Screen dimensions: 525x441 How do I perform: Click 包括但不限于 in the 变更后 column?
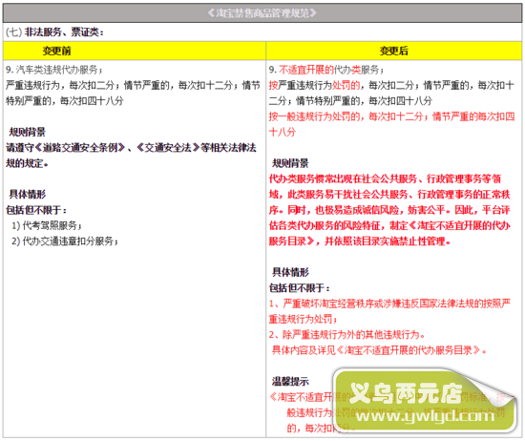pos(300,288)
